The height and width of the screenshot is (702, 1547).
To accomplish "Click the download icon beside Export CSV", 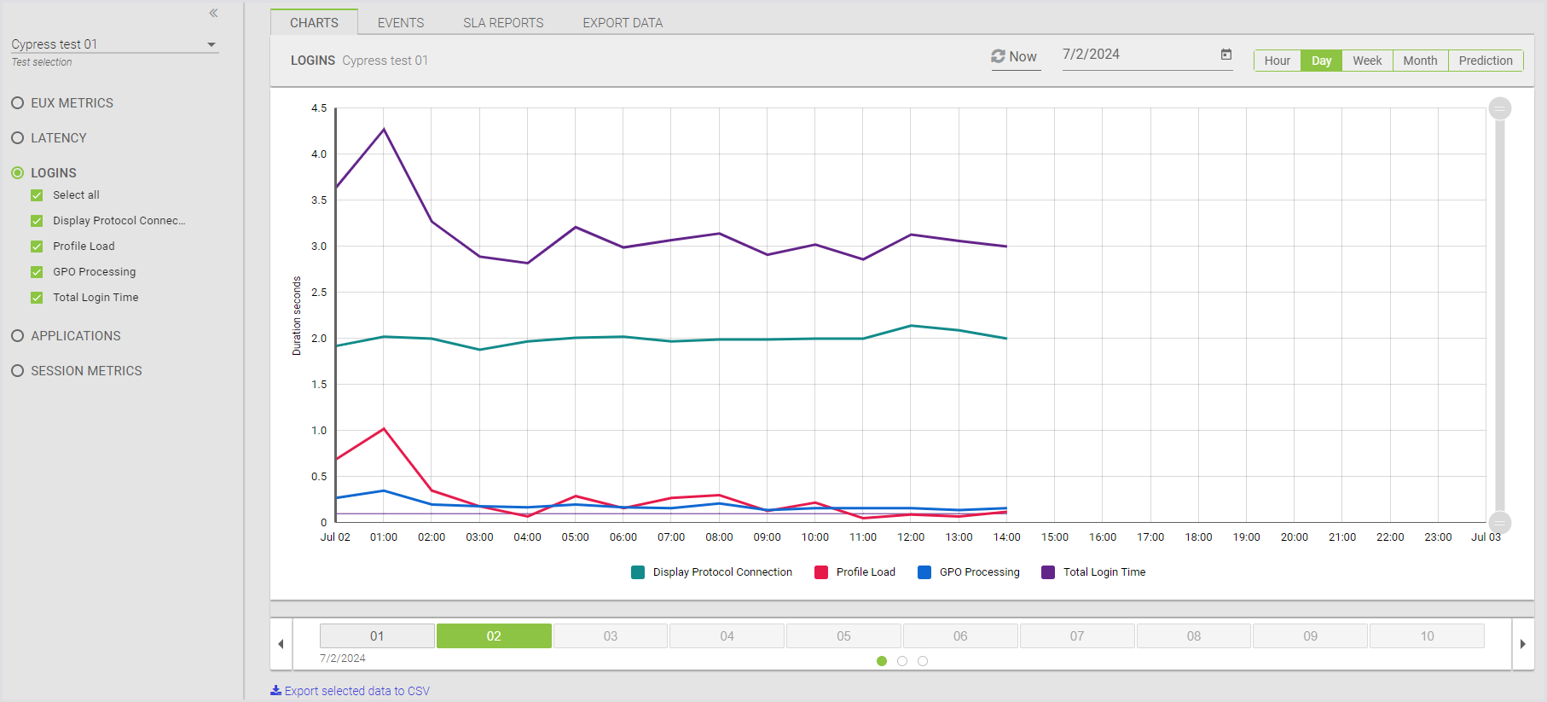I will (x=275, y=691).
